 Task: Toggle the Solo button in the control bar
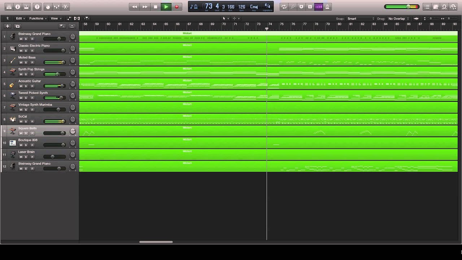pyautogui.click(x=310, y=7)
